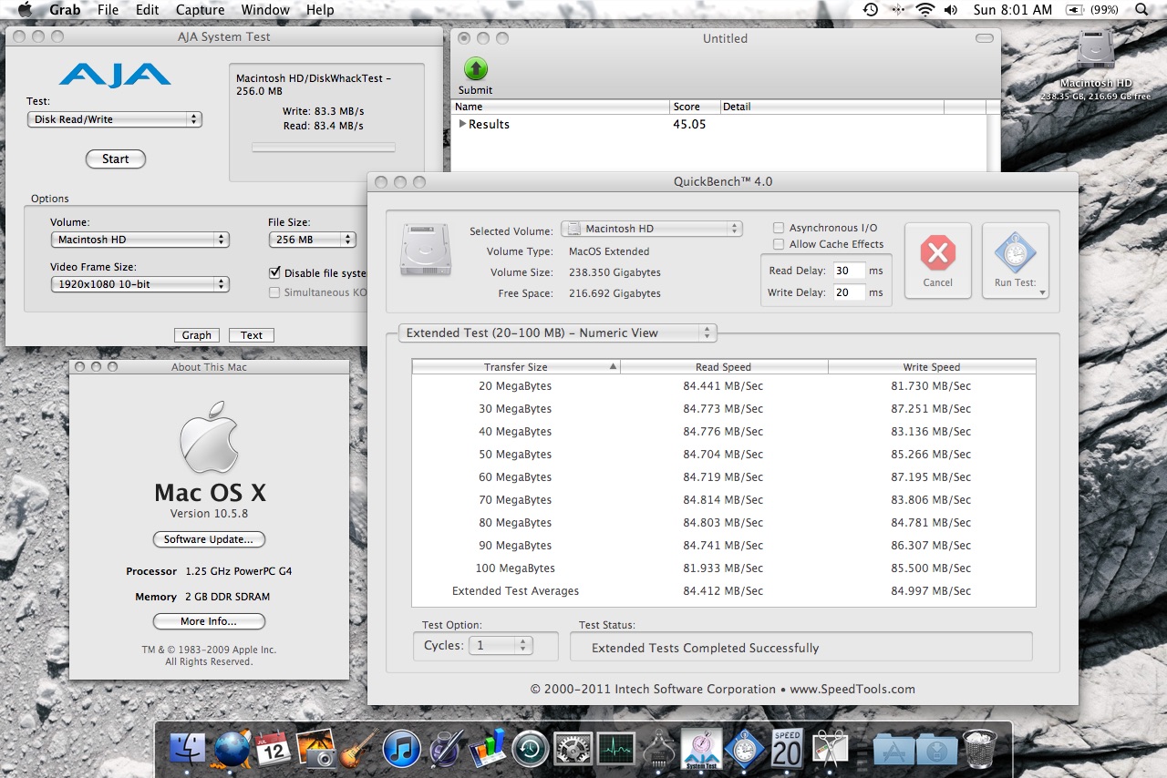Open the File Size 256 MB dropdown

312,240
